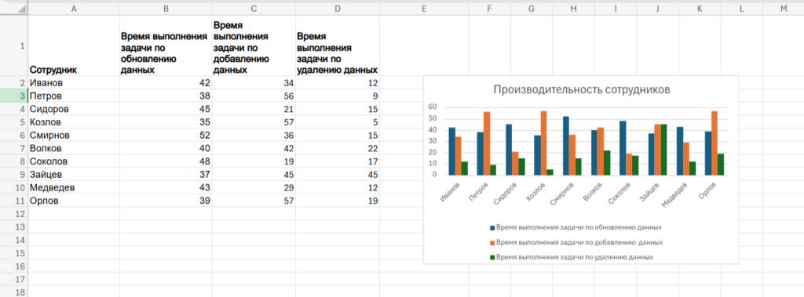Viewport: 804px width, 297px height.
Task: Click the Select All corner triangle
Action: click(23, 9)
